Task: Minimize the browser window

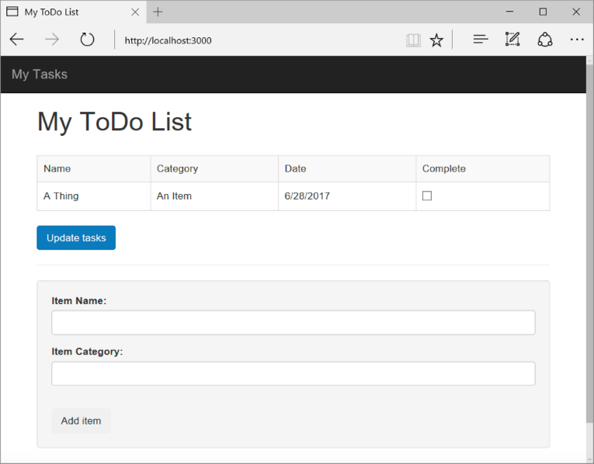Action: [x=509, y=12]
